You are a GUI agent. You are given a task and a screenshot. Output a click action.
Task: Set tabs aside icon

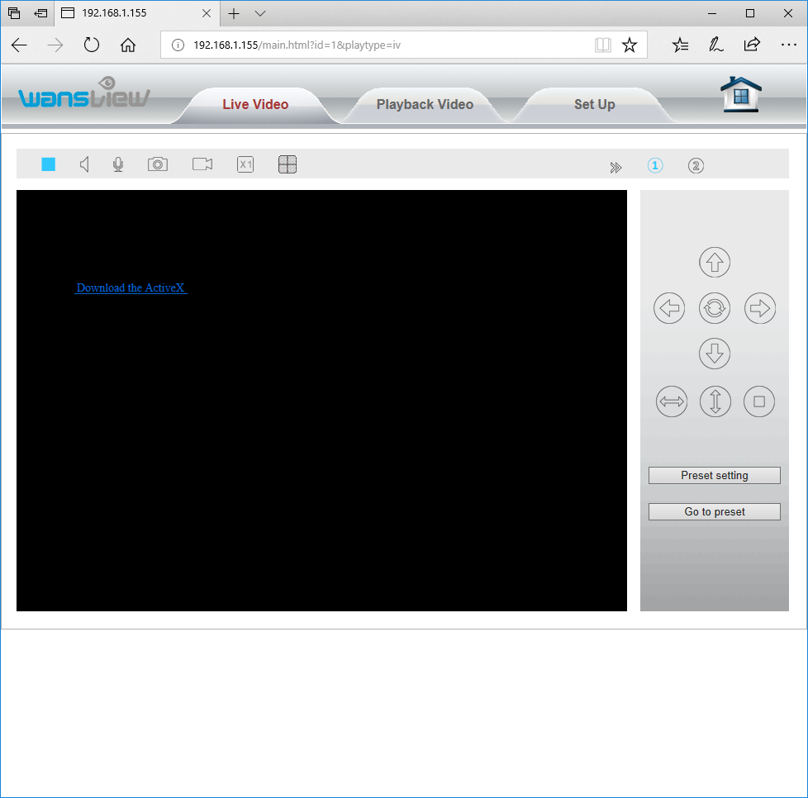[40, 13]
